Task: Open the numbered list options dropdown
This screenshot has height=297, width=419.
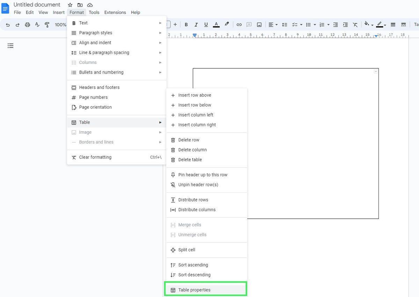Action: (x=325, y=24)
